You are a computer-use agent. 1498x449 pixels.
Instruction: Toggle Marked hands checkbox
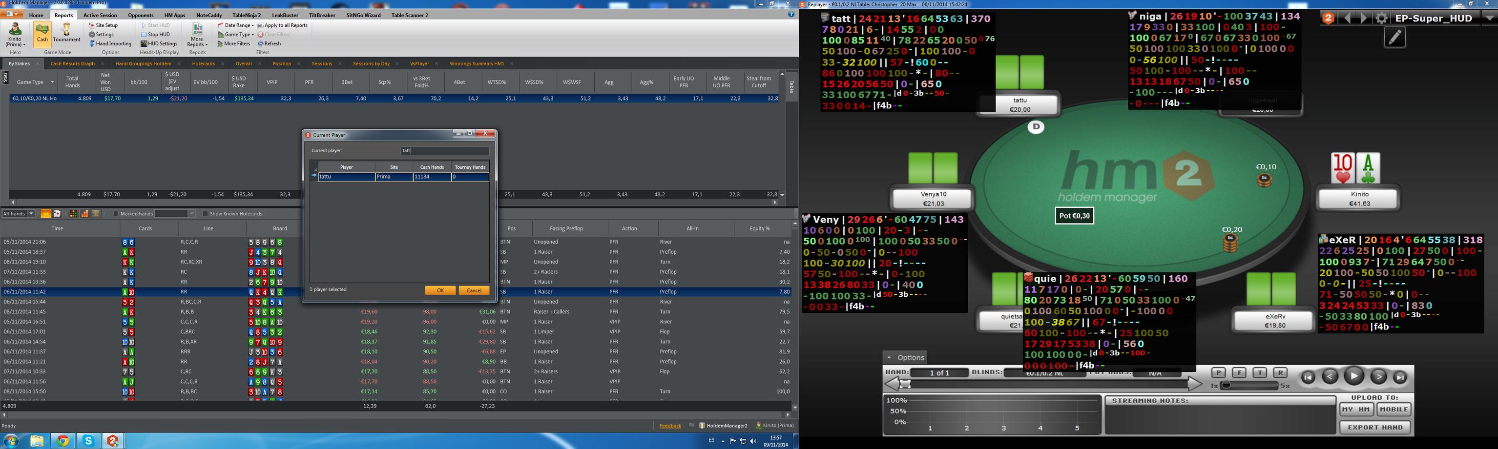[x=116, y=214]
